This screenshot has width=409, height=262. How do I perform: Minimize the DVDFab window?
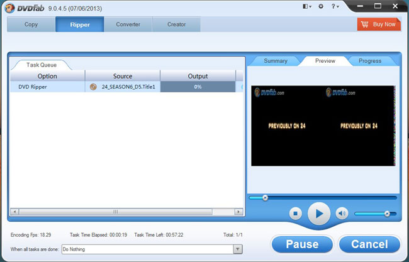[361, 6]
